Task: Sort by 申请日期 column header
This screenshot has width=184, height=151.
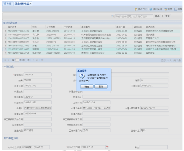Action: (x=124, y=27)
